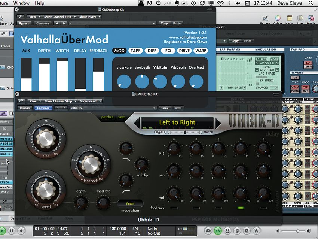The image size is (318, 239).
Task: Click the volume icon in menu bar
Action: 238,3
